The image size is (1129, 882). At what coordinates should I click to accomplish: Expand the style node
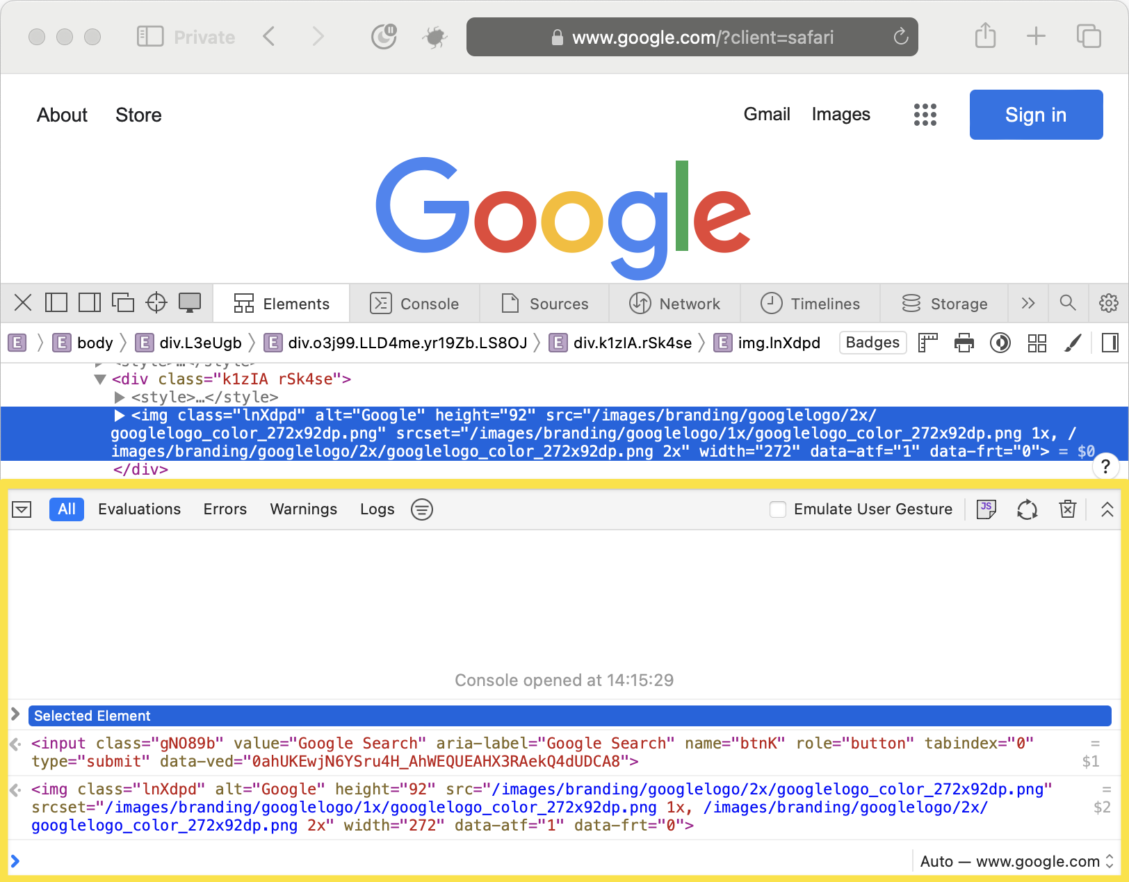pyautogui.click(x=120, y=398)
